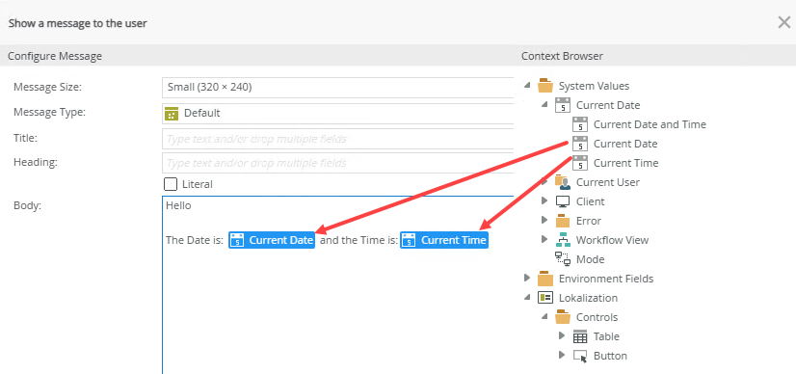
Task: Click the Mode icon in Context Browser
Action: [x=563, y=259]
